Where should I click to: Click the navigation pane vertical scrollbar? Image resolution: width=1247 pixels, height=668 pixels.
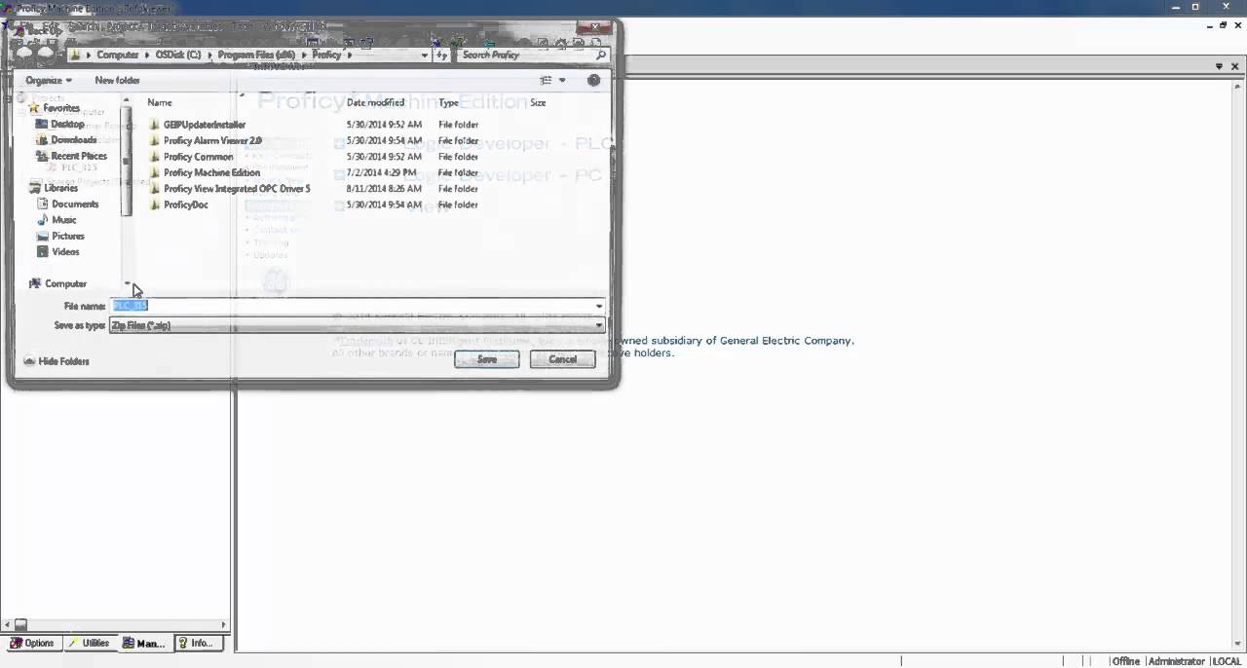click(x=126, y=193)
